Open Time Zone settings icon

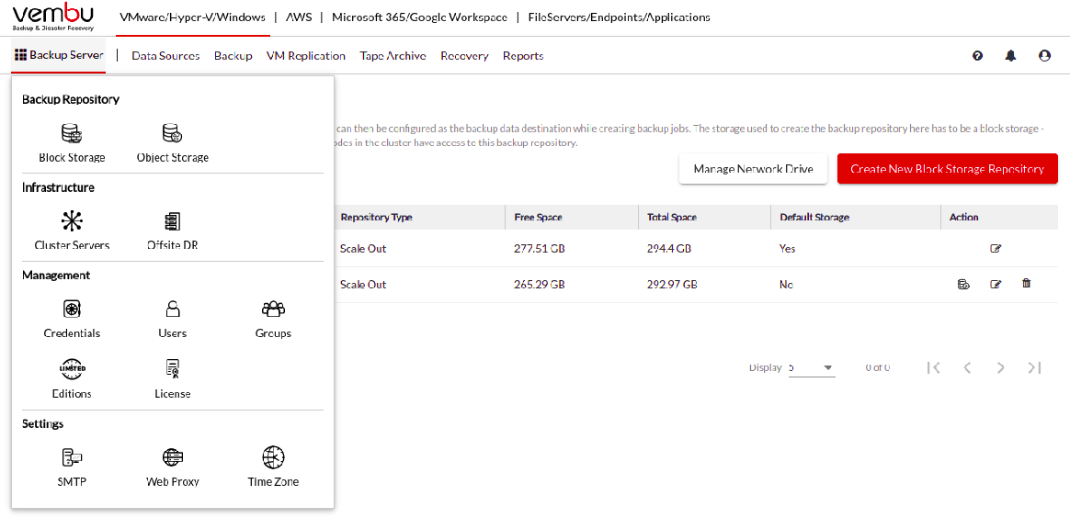click(x=273, y=456)
